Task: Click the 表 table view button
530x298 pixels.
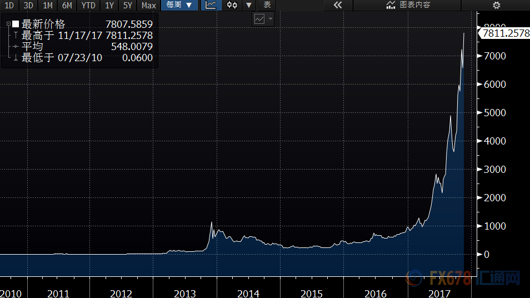Action: pos(267,5)
